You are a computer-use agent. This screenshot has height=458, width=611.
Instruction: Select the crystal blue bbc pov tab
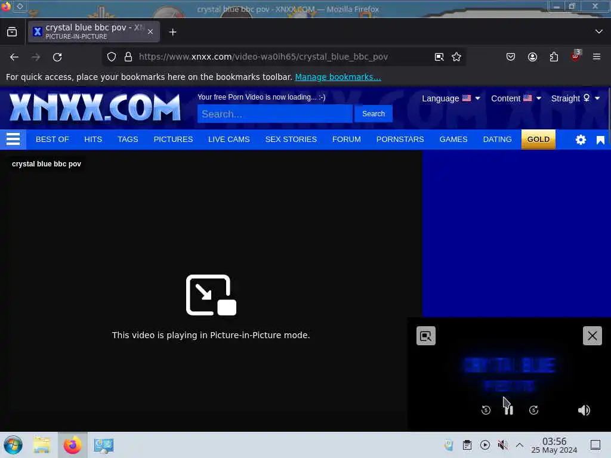point(94,32)
